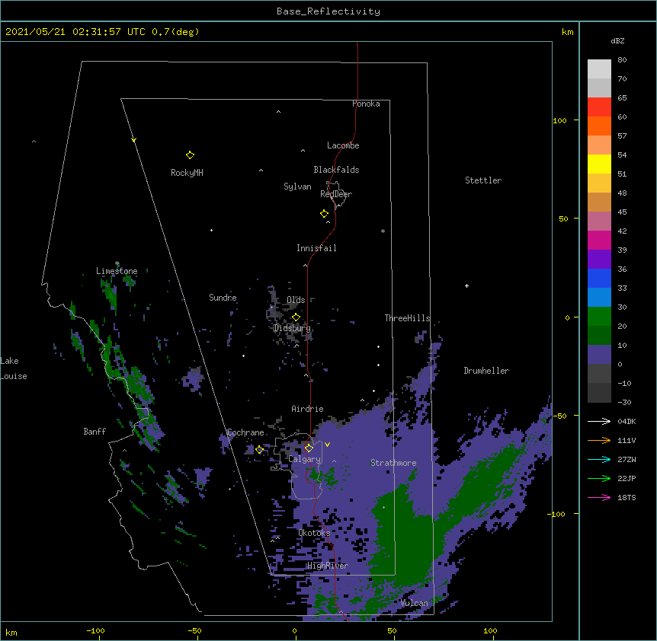This screenshot has width=657, height=641.
Task: Click the HighRiver label
Action: (328, 566)
